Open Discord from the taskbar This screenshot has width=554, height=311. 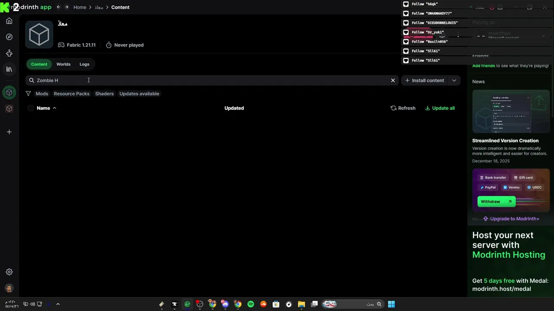225,304
